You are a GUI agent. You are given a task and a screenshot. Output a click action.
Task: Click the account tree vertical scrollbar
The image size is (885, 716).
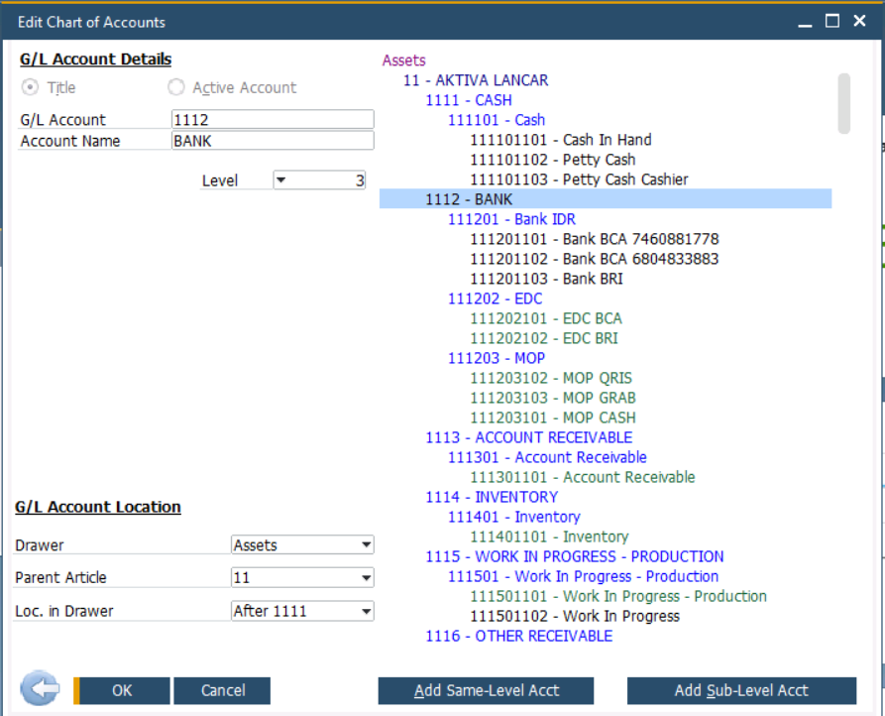[843, 103]
